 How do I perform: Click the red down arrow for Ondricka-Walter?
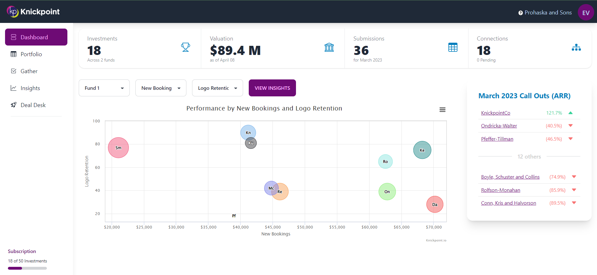[x=571, y=126]
